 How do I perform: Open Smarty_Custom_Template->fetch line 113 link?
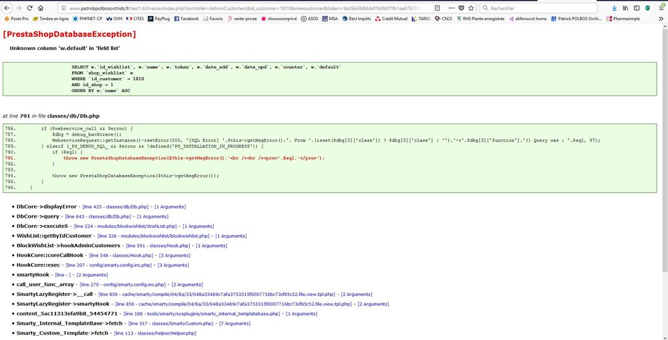point(155,333)
